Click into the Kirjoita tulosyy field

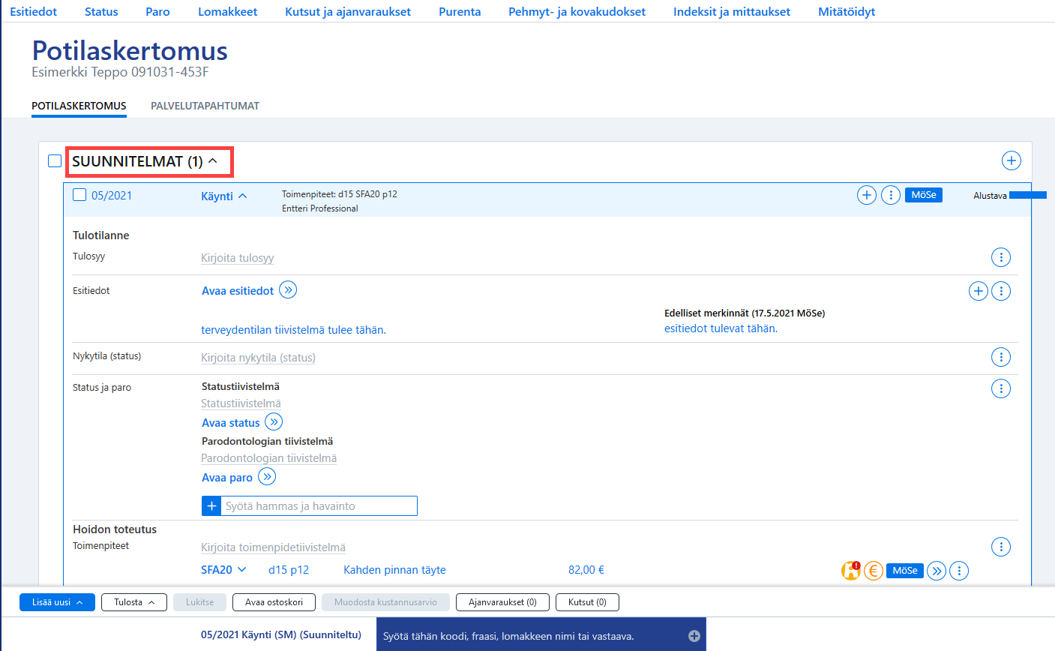(x=238, y=258)
